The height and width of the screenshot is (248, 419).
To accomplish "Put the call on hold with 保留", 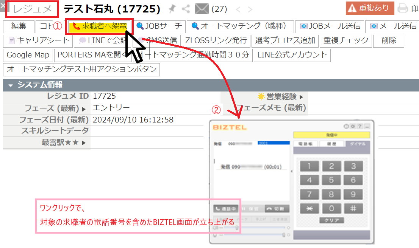I will tap(251, 209).
